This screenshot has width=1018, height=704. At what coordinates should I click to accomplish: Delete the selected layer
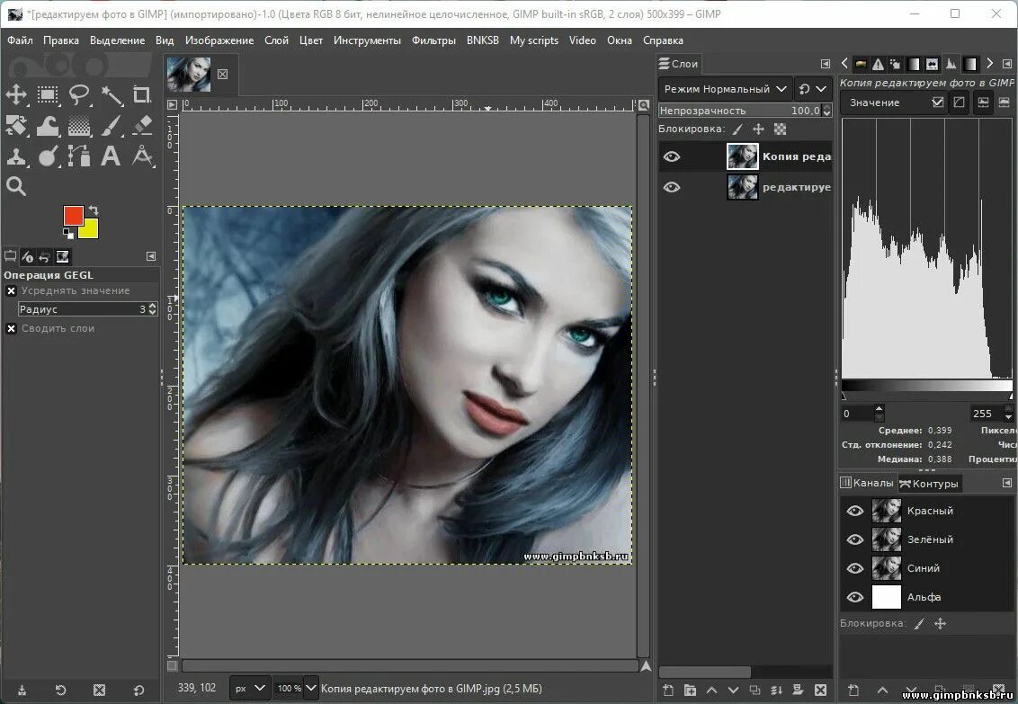point(821,691)
